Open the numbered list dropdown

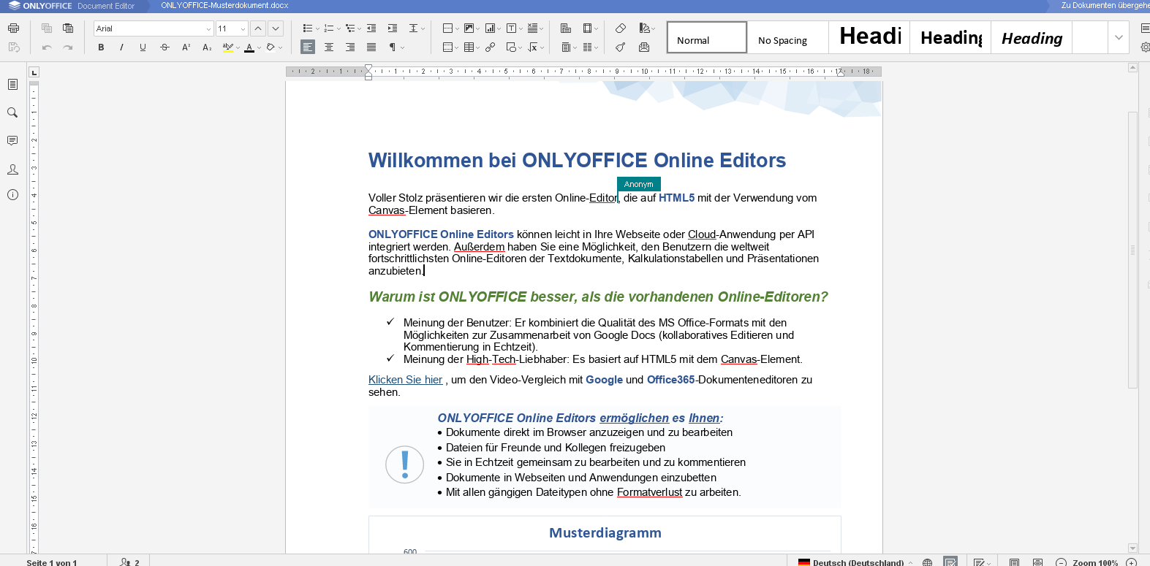338,28
